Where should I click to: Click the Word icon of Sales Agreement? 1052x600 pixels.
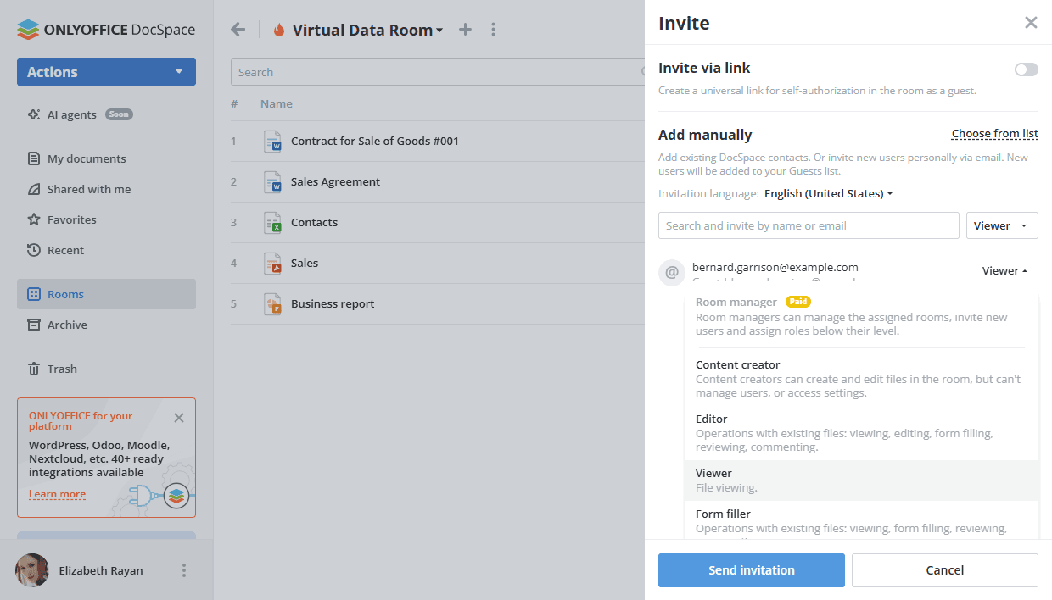pos(272,181)
